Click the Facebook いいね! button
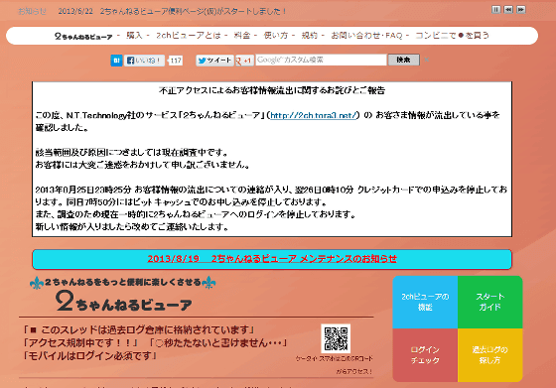The width and height of the screenshot is (556, 388). pyautogui.click(x=144, y=61)
